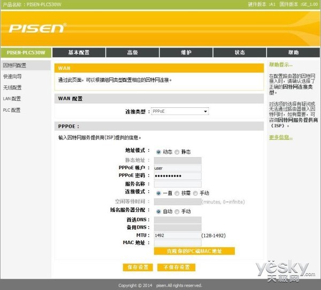
Task: Click the 硬件版本 A1 text
Action: tap(262, 4)
